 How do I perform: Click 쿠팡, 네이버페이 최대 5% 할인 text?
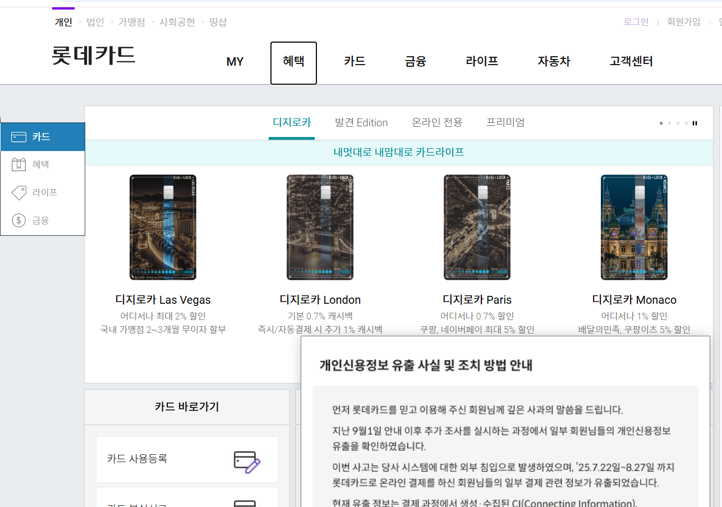click(x=477, y=330)
